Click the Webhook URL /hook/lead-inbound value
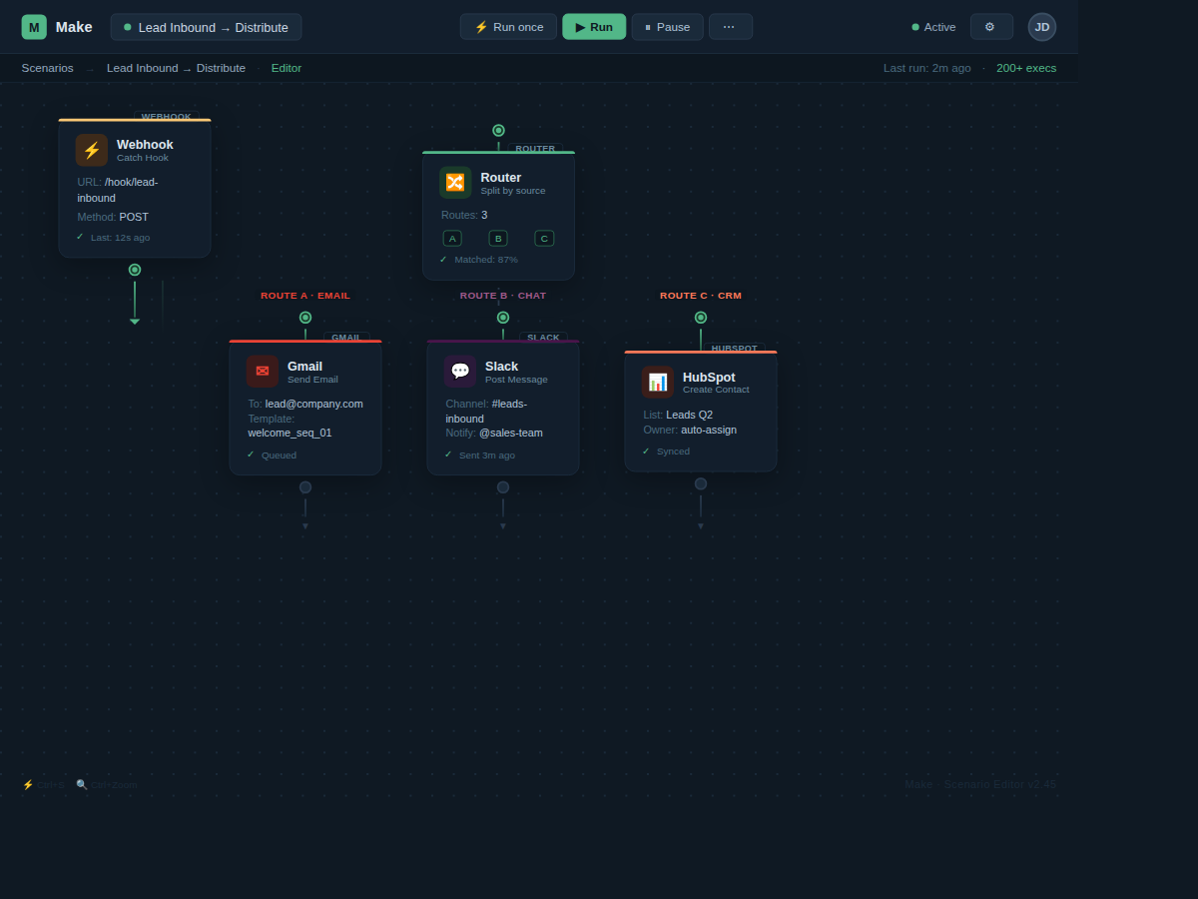The image size is (1198, 899). coord(118,190)
